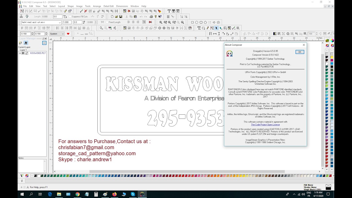Open Chrome from the taskbar
The image size is (352, 198).
(78, 194)
